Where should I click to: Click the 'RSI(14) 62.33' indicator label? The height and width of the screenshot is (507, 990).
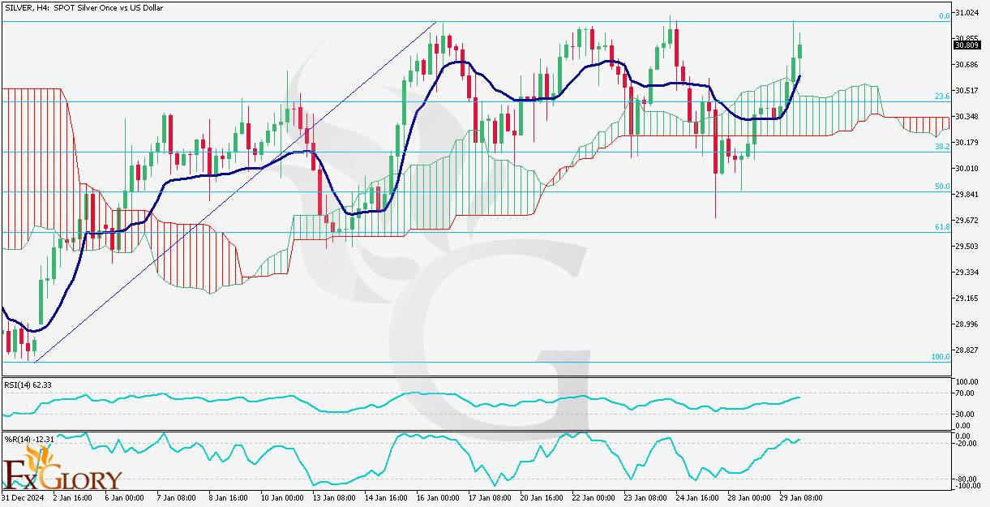[x=28, y=384]
